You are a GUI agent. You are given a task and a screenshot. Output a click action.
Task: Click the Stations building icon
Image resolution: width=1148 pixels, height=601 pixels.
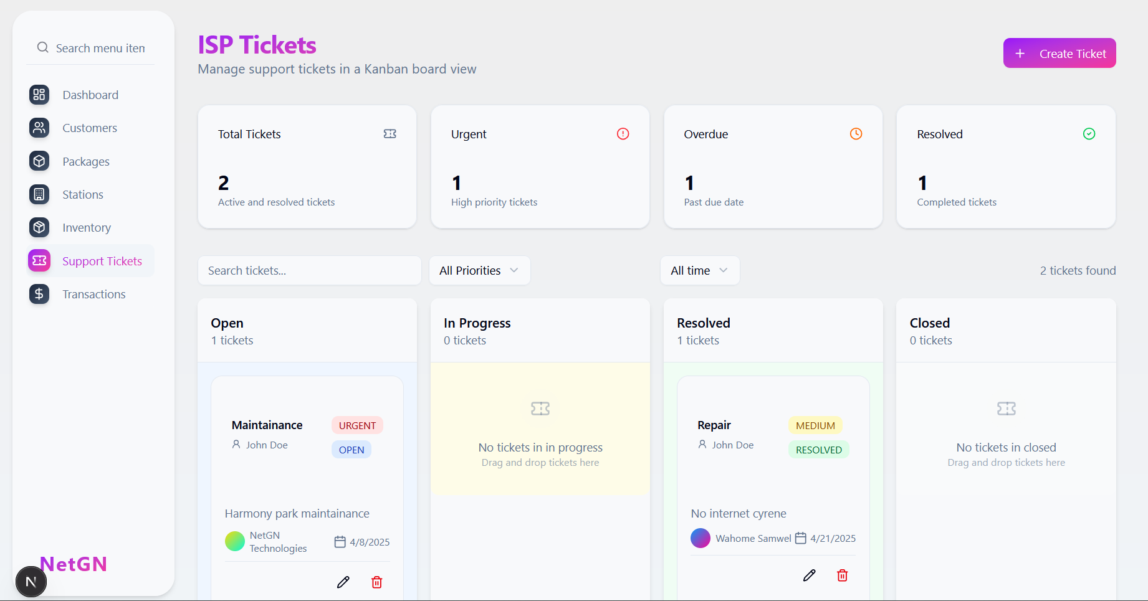(39, 194)
